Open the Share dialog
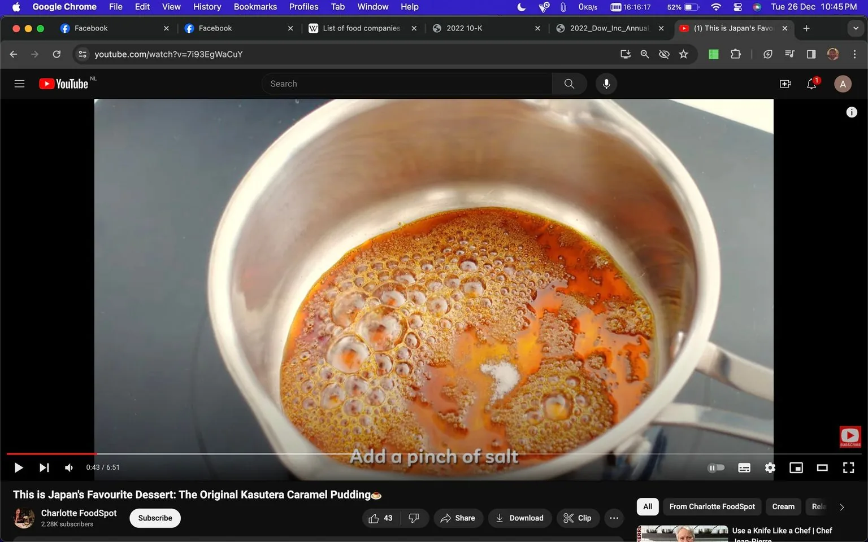 pos(458,518)
